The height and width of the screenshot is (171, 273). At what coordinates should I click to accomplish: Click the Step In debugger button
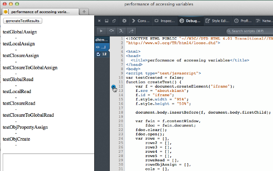point(121,31)
